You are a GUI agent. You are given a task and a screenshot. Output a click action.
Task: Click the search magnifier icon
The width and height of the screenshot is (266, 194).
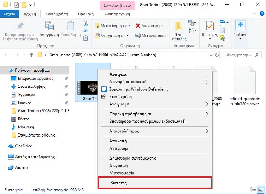(x=257, y=55)
